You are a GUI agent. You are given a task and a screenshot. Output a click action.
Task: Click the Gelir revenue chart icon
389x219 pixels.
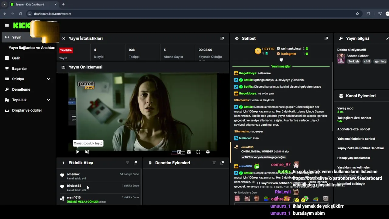(x=7, y=58)
